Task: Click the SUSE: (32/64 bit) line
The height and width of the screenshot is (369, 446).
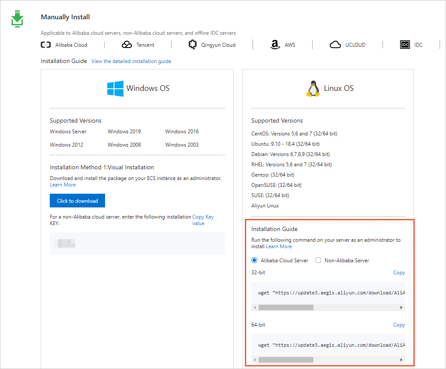Action: (x=270, y=195)
